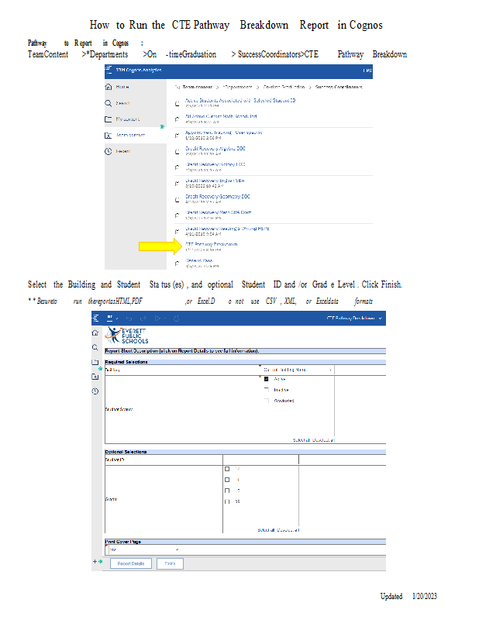Viewport: 479px width, 620px height.
Task: Open the dropdown arrow next to Save icon
Action: click(117, 319)
